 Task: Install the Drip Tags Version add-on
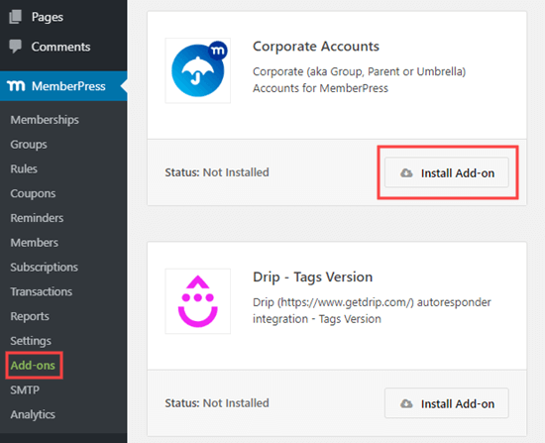[x=447, y=403]
